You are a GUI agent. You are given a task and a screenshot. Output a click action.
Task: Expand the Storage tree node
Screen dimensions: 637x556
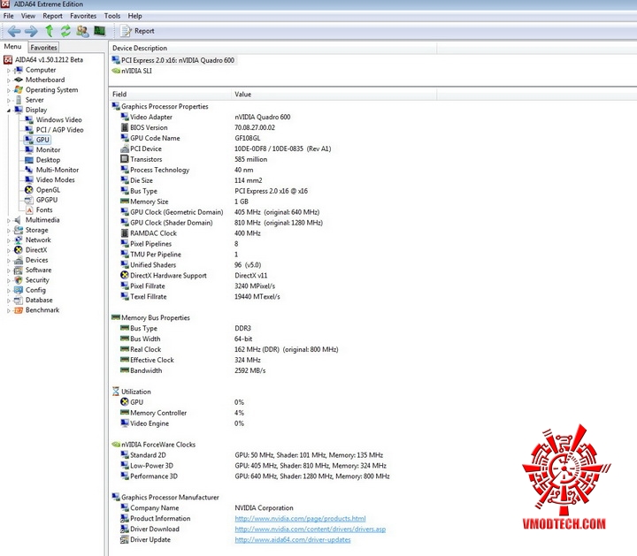pyautogui.click(x=8, y=230)
